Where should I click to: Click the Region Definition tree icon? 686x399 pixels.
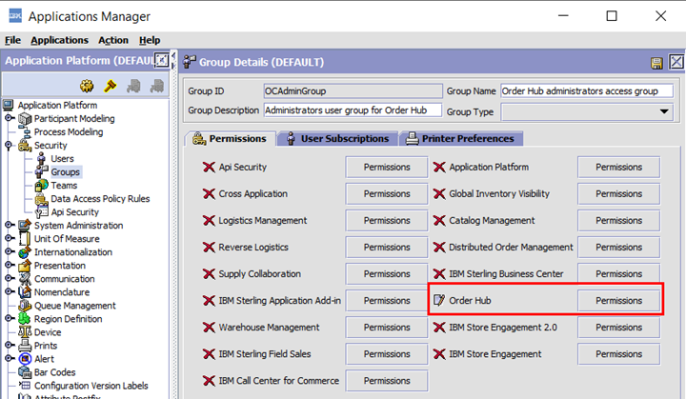coord(25,318)
